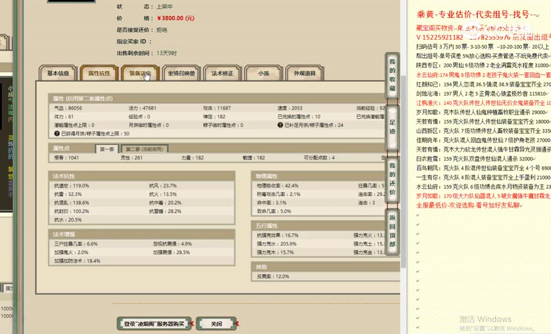
Task: Select the 第二套 (当前启用) sub-tab
Action: (144, 149)
